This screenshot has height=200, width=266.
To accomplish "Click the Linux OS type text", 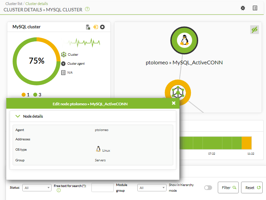I will pos(106,151).
